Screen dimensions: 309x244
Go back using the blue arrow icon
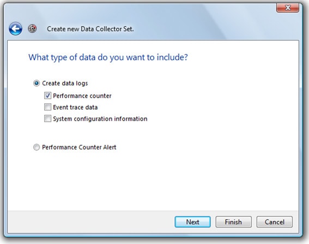pyautogui.click(x=15, y=29)
